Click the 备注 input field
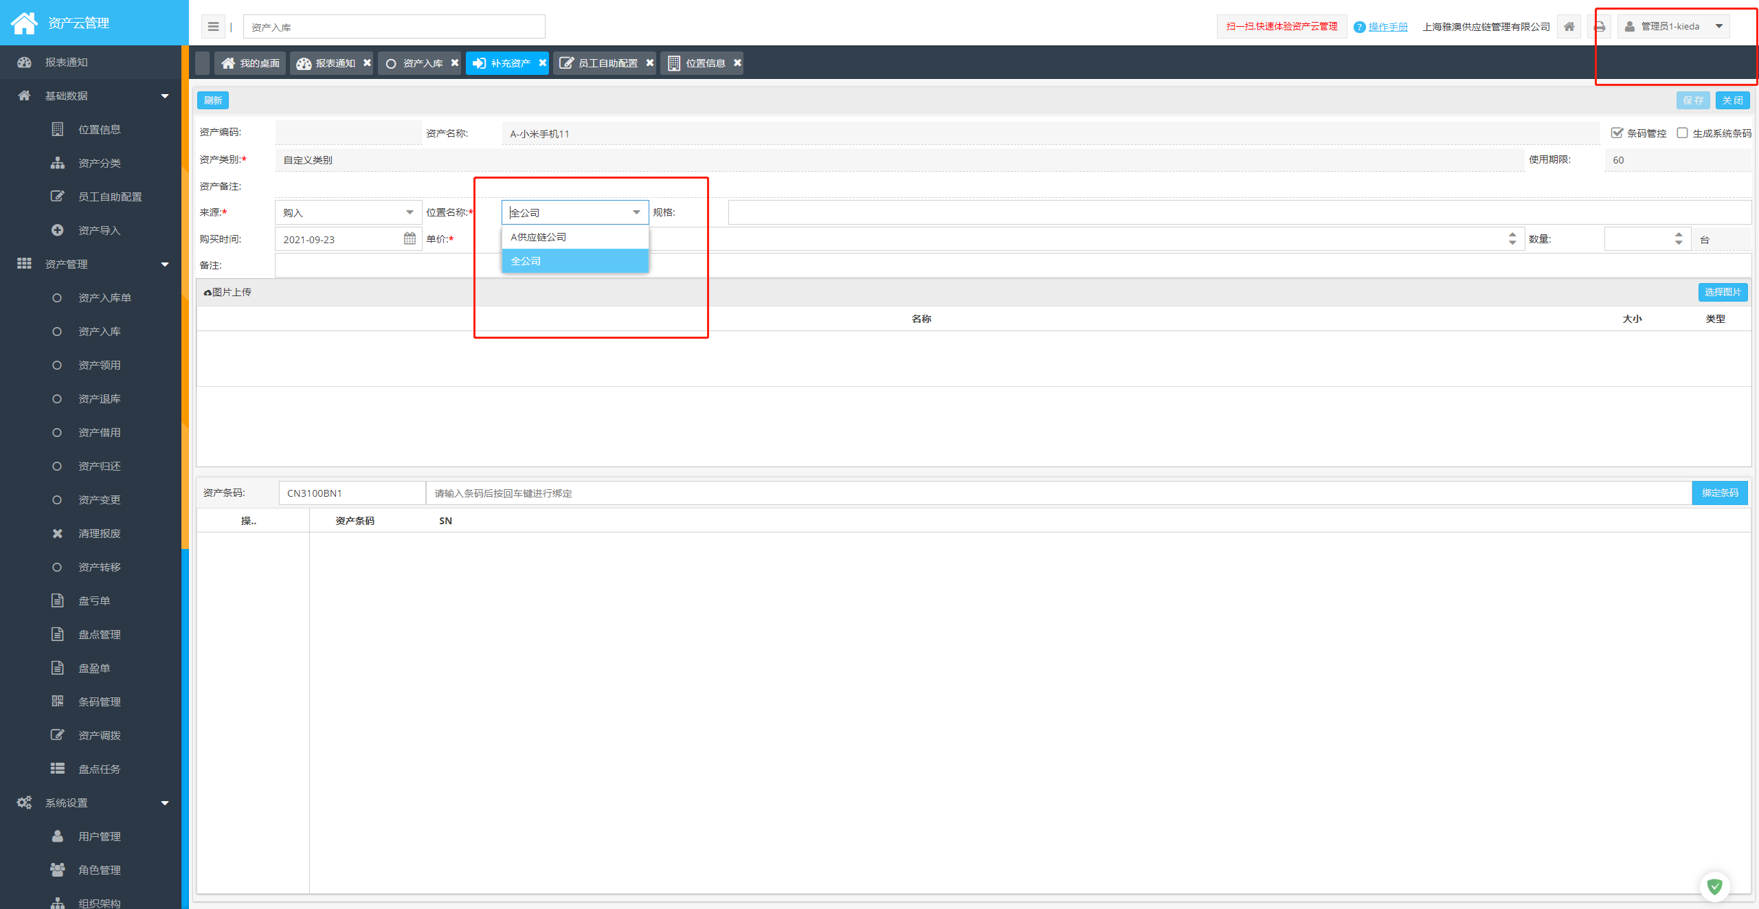Screen dimensions: 1759x909 click(x=1013, y=265)
